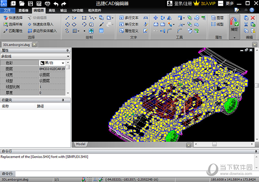Click 多行文本 button
Image resolution: width=259 pixels, height=182 pixels.
[x=129, y=18]
